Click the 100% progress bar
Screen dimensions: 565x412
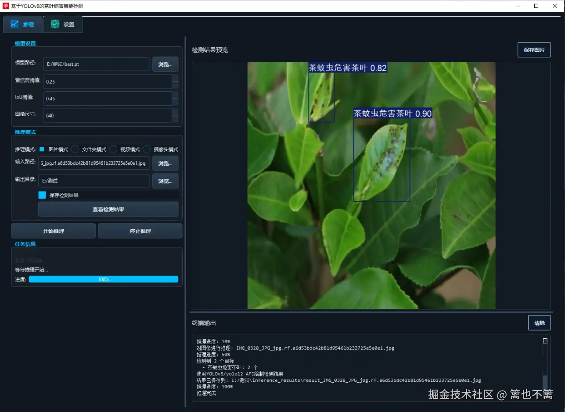point(104,279)
